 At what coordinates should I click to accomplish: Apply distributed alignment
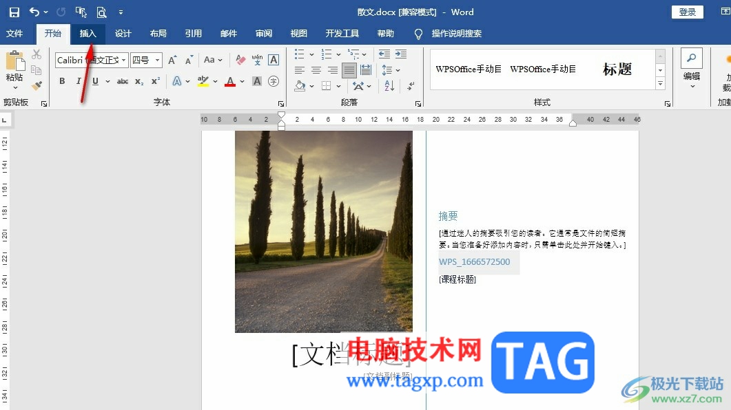366,70
